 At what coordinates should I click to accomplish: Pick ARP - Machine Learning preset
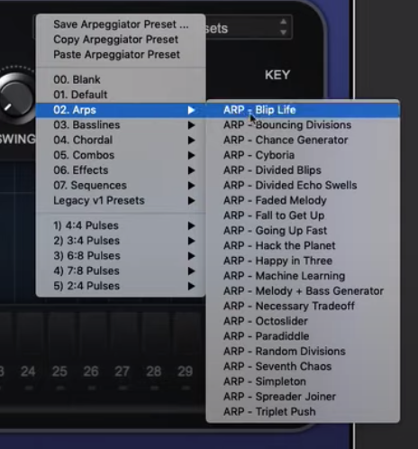pos(303,276)
